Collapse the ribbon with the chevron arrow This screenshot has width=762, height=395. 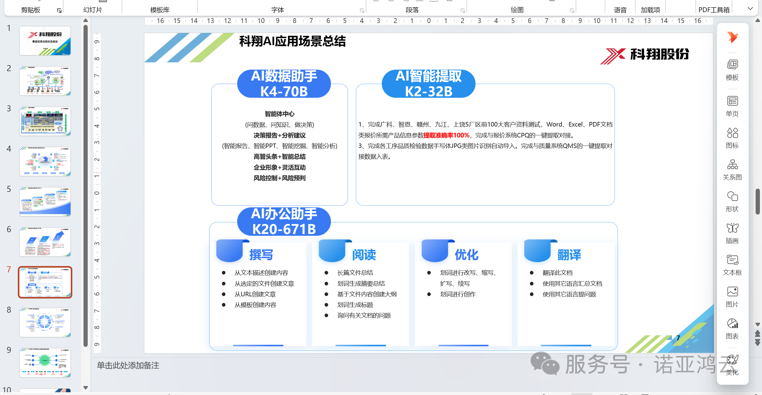click(x=751, y=8)
